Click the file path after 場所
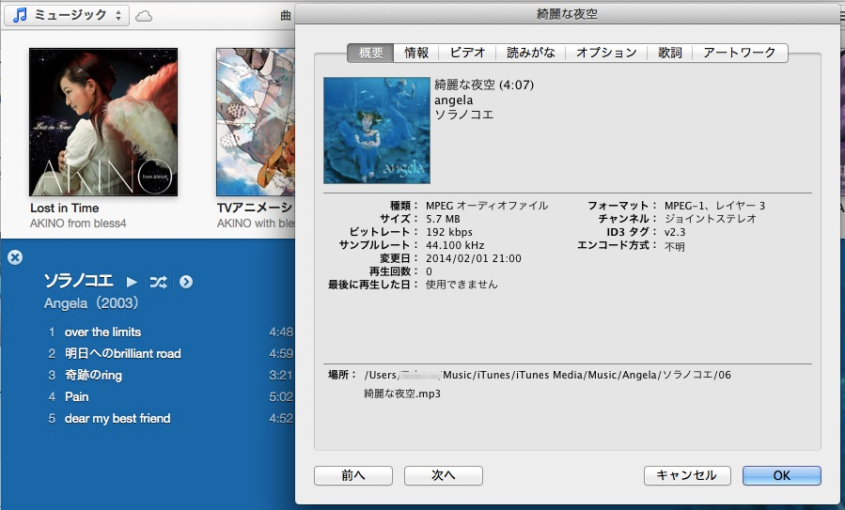Screen dimensions: 845x510 pos(548,375)
